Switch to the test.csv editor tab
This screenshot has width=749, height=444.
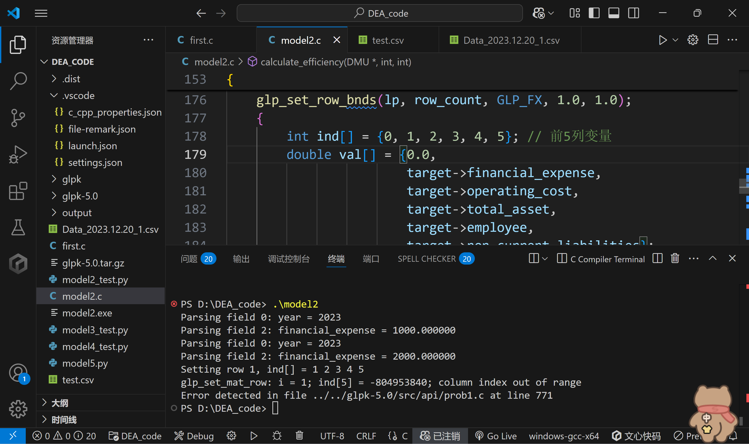click(387, 40)
